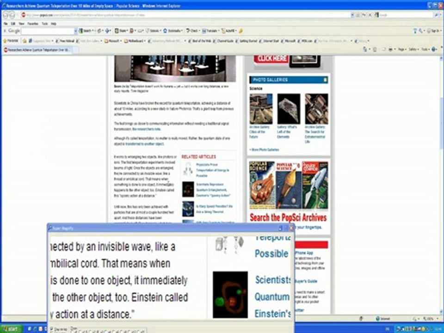Image resolution: width=444 pixels, height=333 pixels.
Task: Click the Google Toolbar Translate button
Action: click(210, 31)
